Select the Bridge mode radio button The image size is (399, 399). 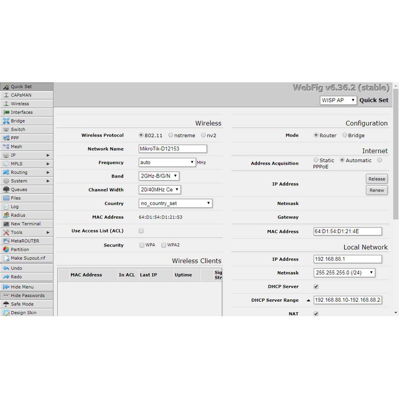345,135
